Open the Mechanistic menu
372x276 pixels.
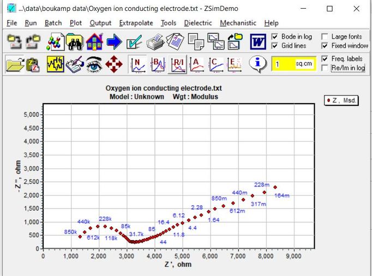(x=238, y=23)
